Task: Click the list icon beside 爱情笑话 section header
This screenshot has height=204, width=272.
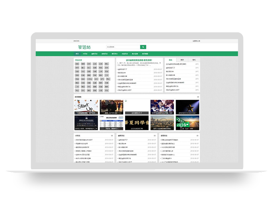Action: coord(197,135)
